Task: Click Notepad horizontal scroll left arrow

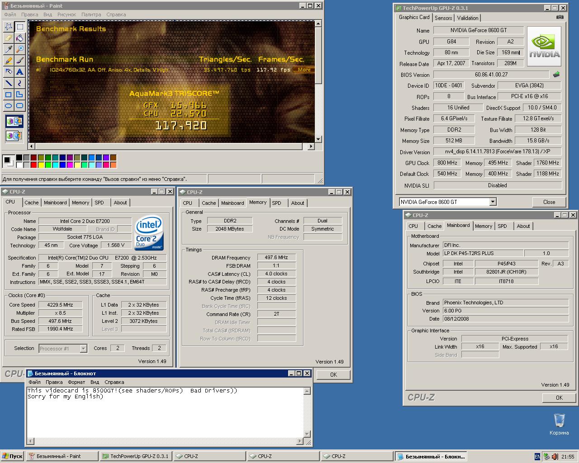Action: [x=31, y=441]
